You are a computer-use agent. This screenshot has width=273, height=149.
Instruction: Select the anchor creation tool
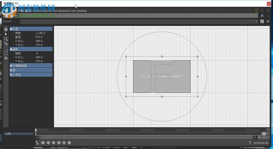pyautogui.click(x=6, y=44)
